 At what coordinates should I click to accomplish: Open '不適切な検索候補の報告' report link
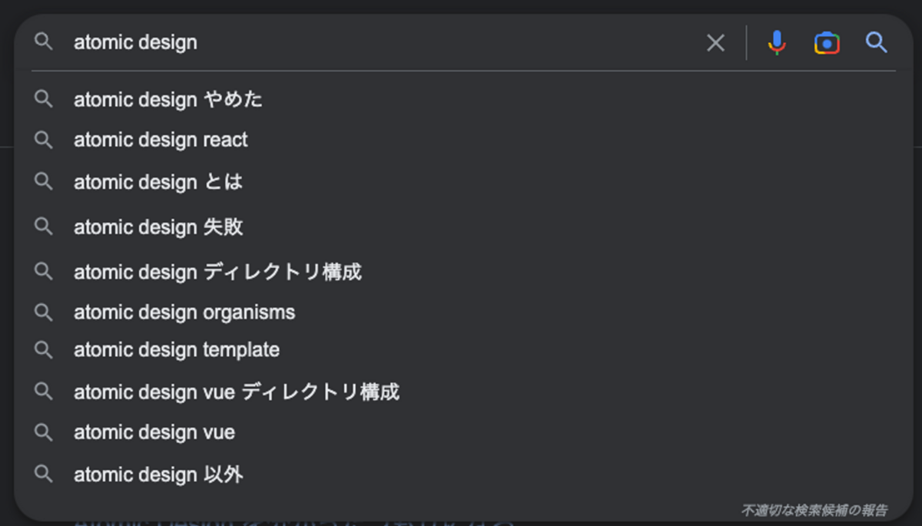click(x=814, y=510)
